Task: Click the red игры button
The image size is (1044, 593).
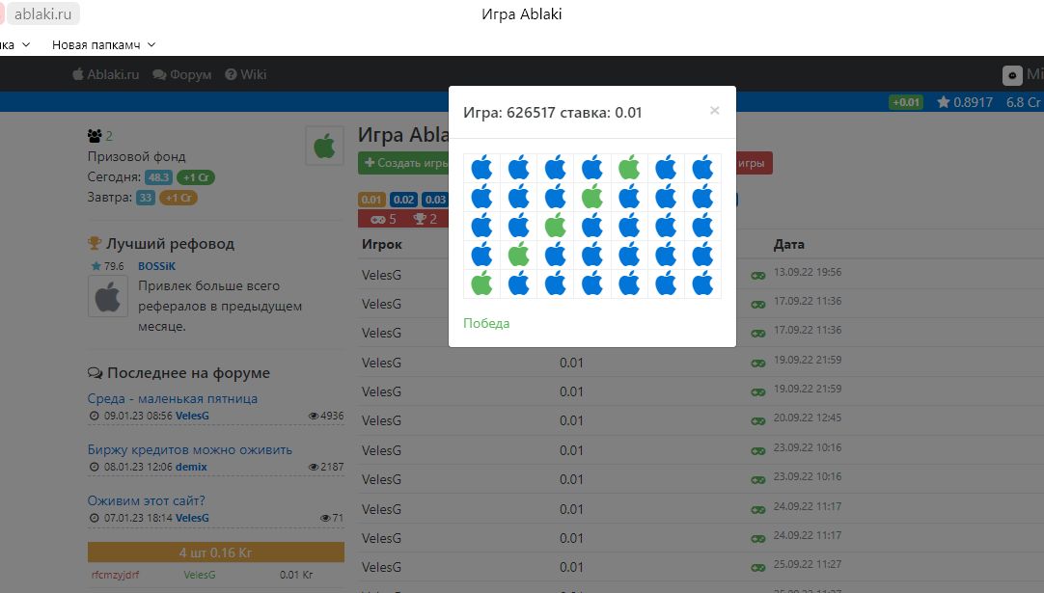Action: click(755, 163)
